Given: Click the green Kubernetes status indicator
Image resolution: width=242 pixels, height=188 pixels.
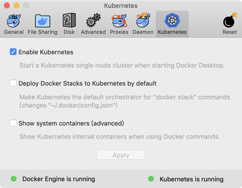Looking at the screenshot, I should 151,179.
